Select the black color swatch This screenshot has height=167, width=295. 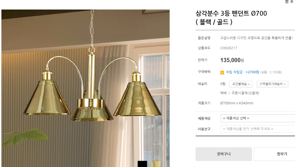tap(142, 164)
